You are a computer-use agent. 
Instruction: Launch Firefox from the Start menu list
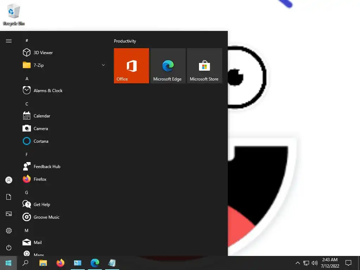coord(64,179)
